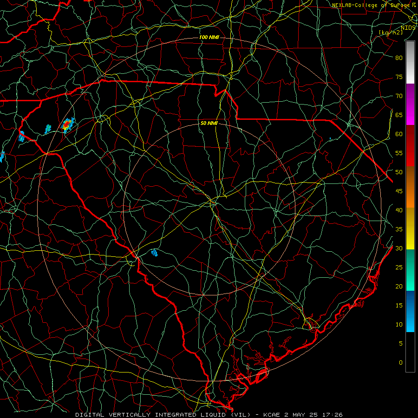418x418 pixels.
Task: Click the 45 value on the VIL scale
Action: click(399, 191)
